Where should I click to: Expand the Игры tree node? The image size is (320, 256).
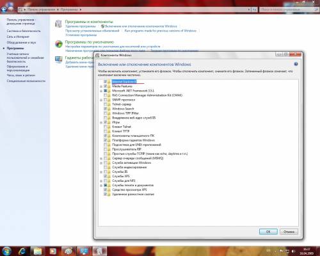[x=101, y=122]
